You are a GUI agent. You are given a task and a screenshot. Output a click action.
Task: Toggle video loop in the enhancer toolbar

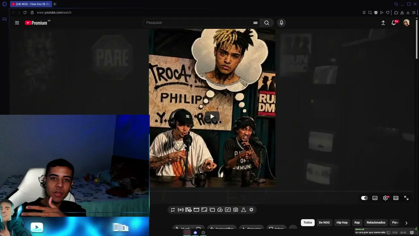click(173, 210)
